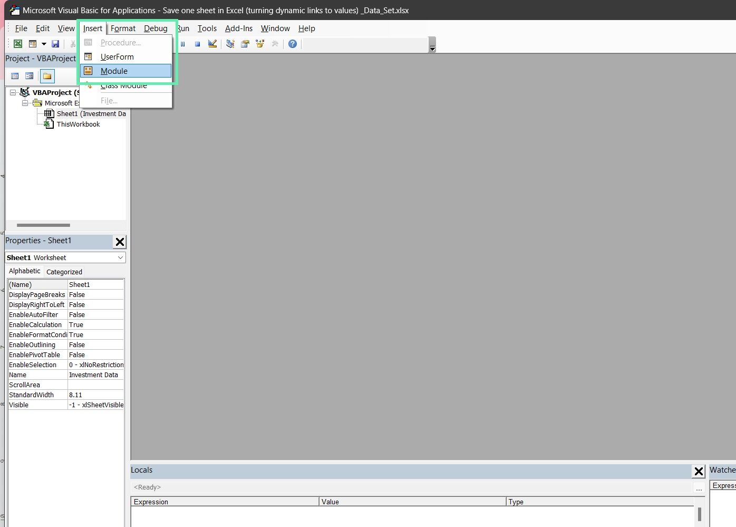Open the Debug menu

pyautogui.click(x=156, y=28)
